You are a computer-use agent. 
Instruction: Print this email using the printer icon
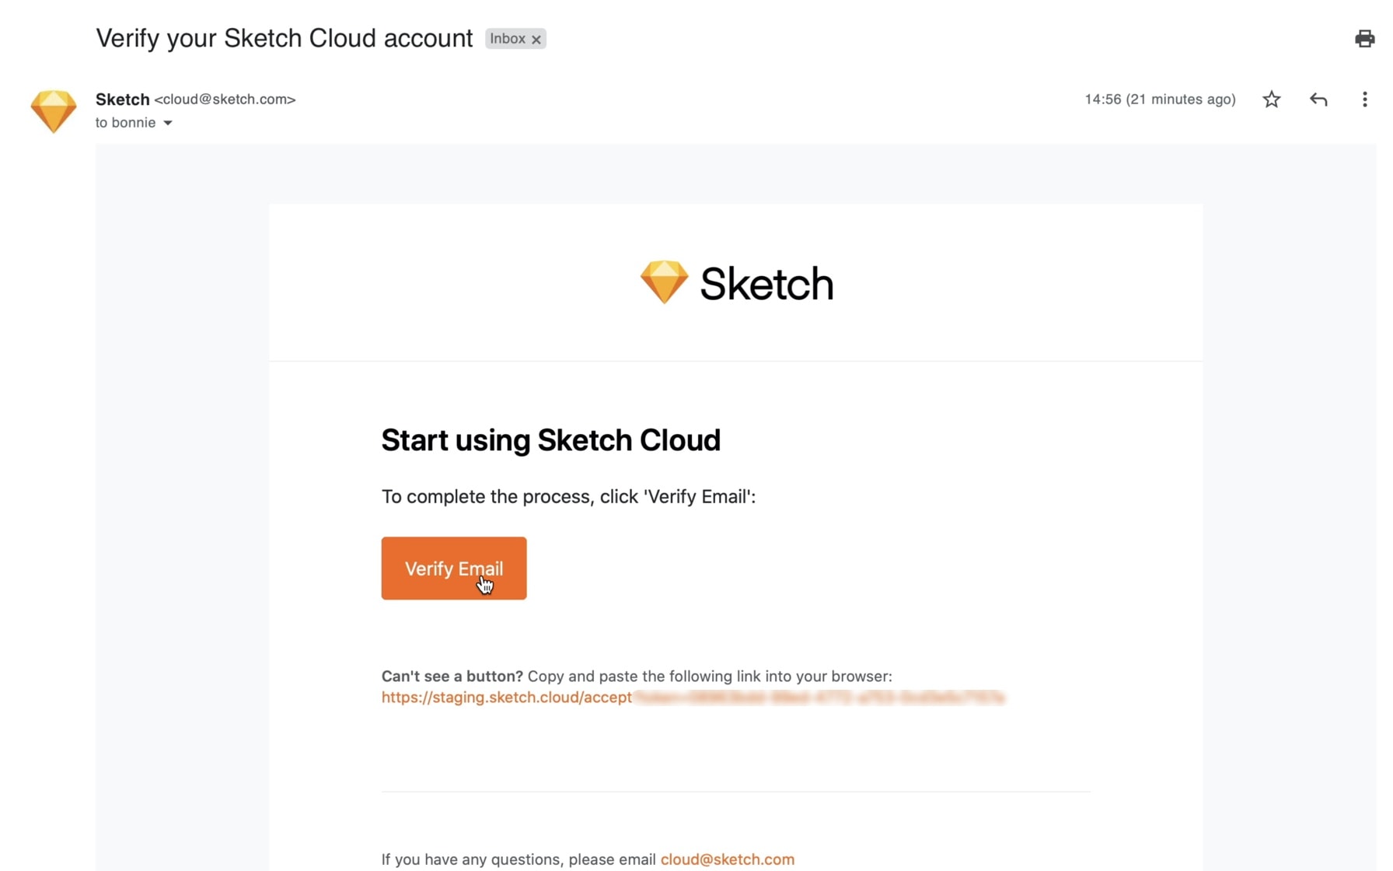1364,39
